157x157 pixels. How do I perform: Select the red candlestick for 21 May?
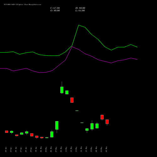(x=102, y=117)
